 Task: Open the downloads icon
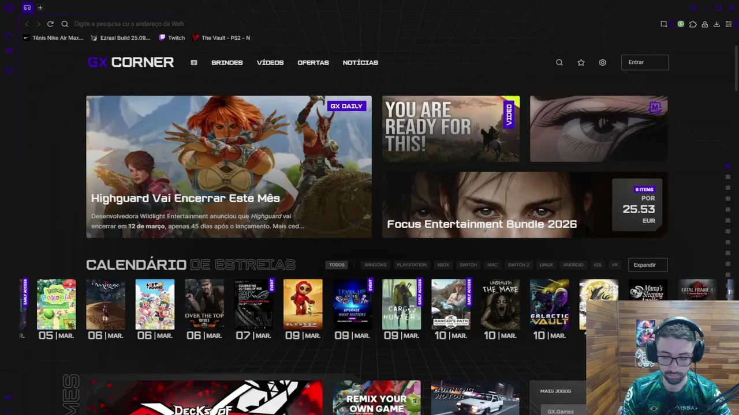(x=716, y=24)
